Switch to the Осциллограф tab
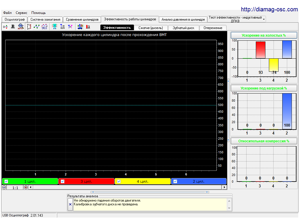This screenshot has width=302, height=219. [15, 19]
